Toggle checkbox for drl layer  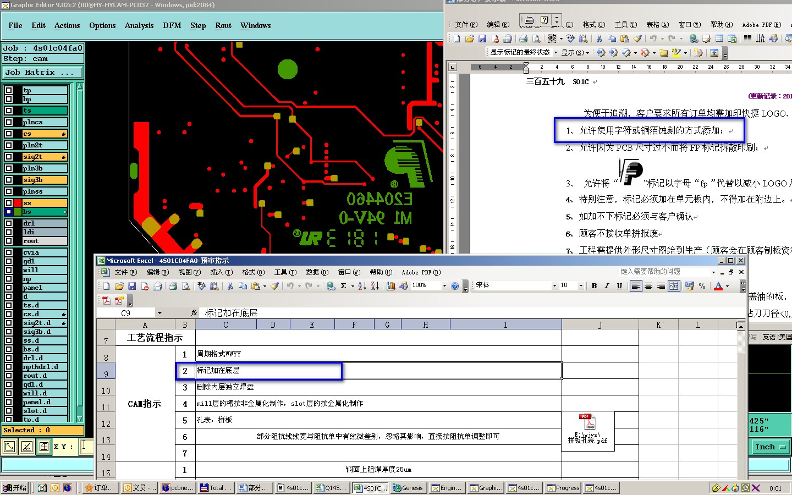point(8,223)
